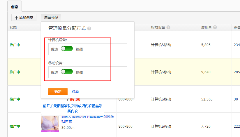Screen dimensions: 240x137
Task: Click the 状态 column header
Action: (x=13, y=27)
